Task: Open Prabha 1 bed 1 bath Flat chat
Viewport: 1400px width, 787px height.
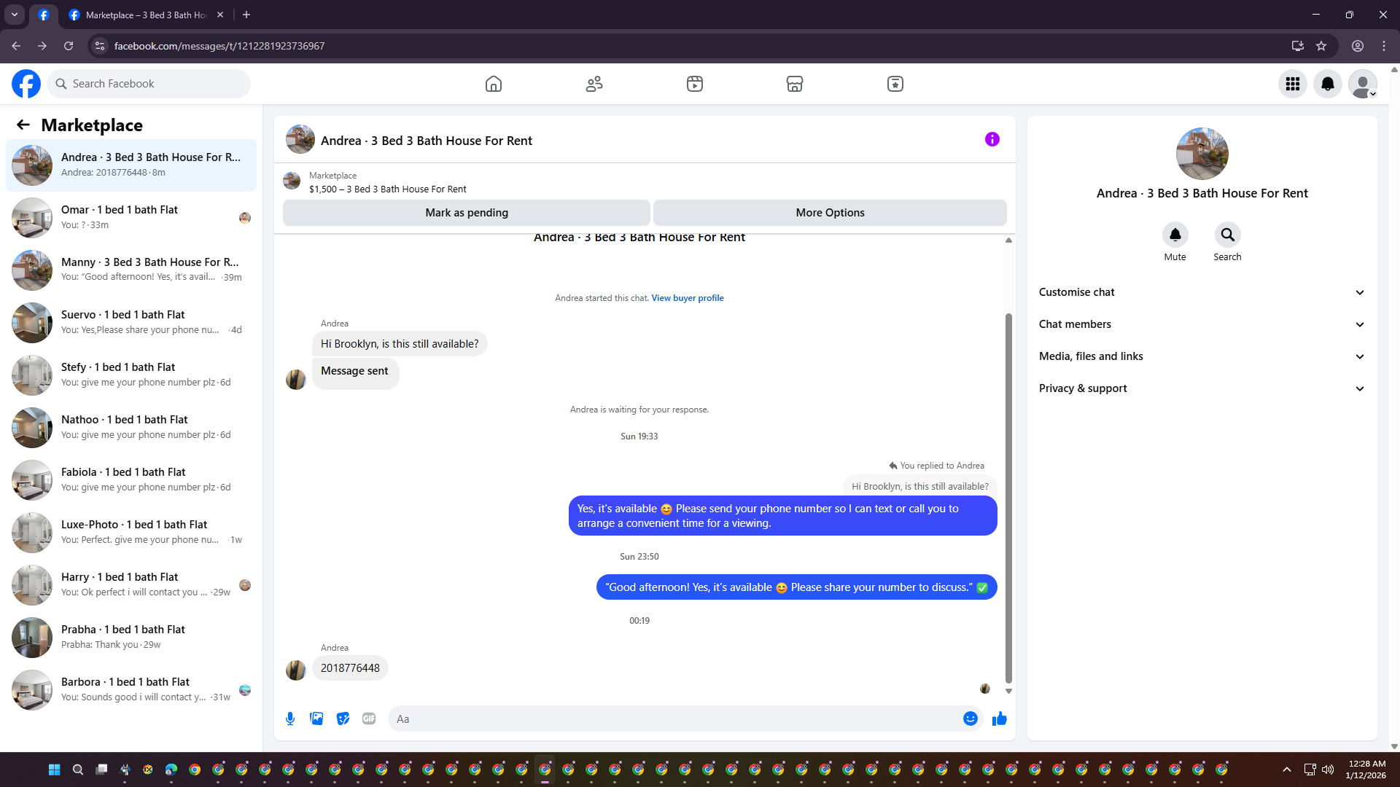Action: 131,638
